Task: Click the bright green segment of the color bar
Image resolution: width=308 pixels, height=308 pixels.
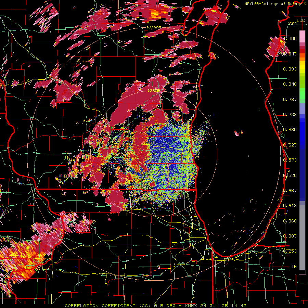Action: coord(302,93)
